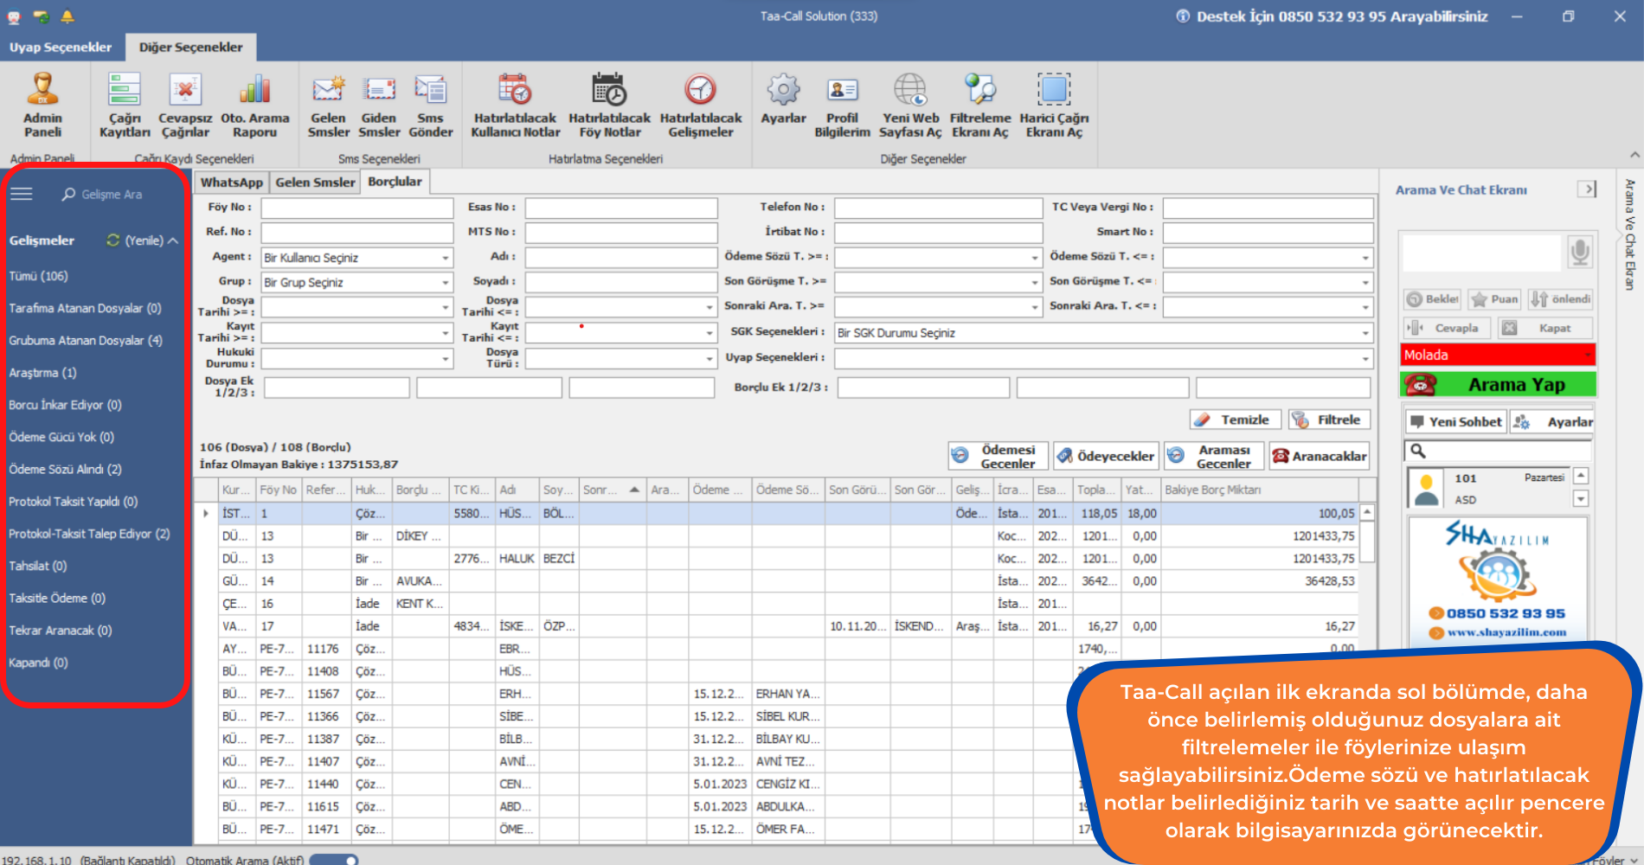Screen dimensions: 1644x865
Task: Open Giden Smsler sent messages
Action: (379, 105)
